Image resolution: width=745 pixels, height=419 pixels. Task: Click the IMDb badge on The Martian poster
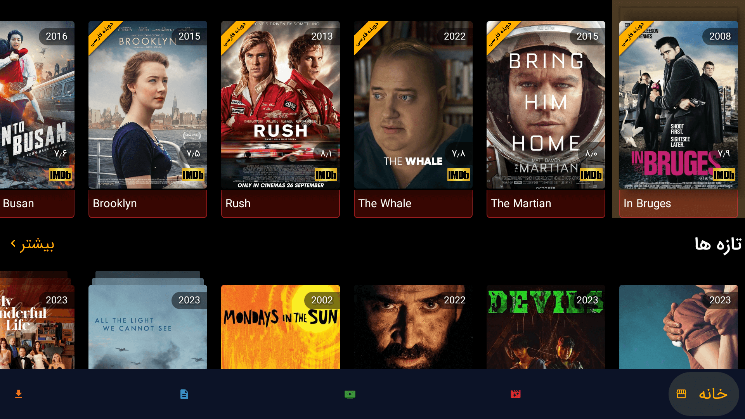click(591, 175)
